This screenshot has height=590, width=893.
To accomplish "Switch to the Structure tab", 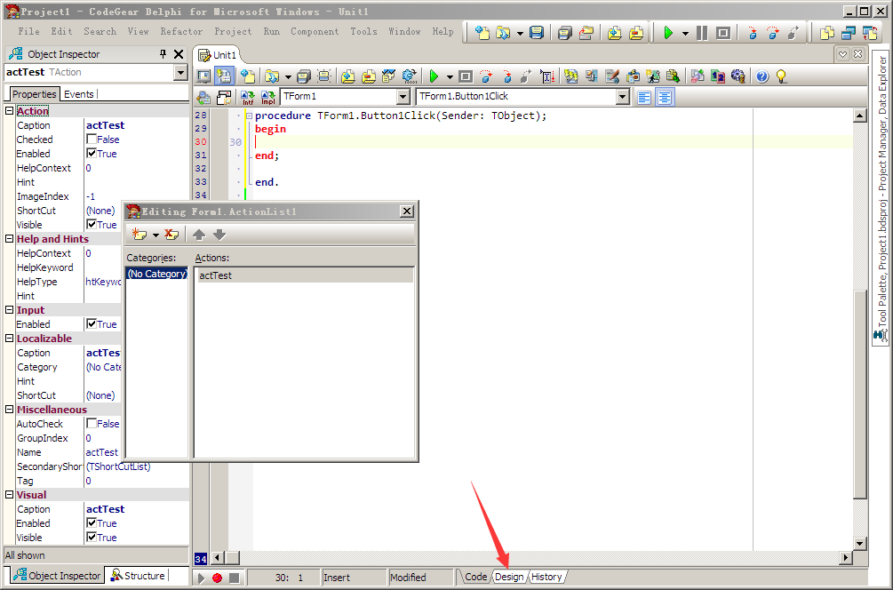I will coord(138,576).
